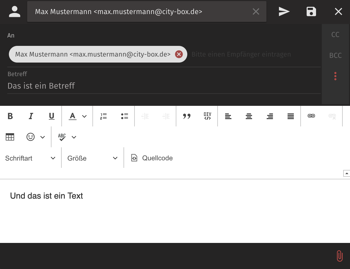Image resolution: width=350 pixels, height=269 pixels.
Task: Open the Größe size dropdown
Action: click(92, 158)
